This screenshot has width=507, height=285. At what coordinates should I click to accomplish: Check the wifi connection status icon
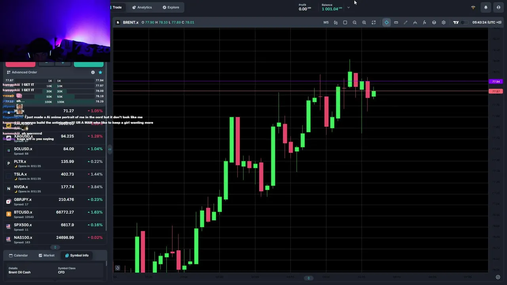473,8
